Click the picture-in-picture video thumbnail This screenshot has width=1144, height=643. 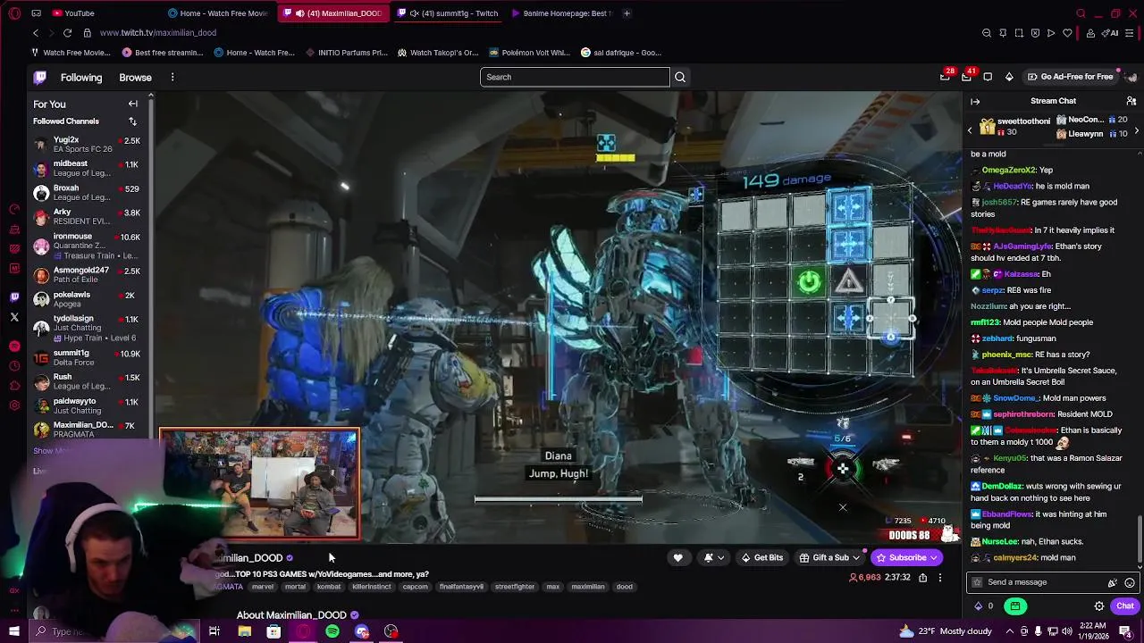point(259,484)
